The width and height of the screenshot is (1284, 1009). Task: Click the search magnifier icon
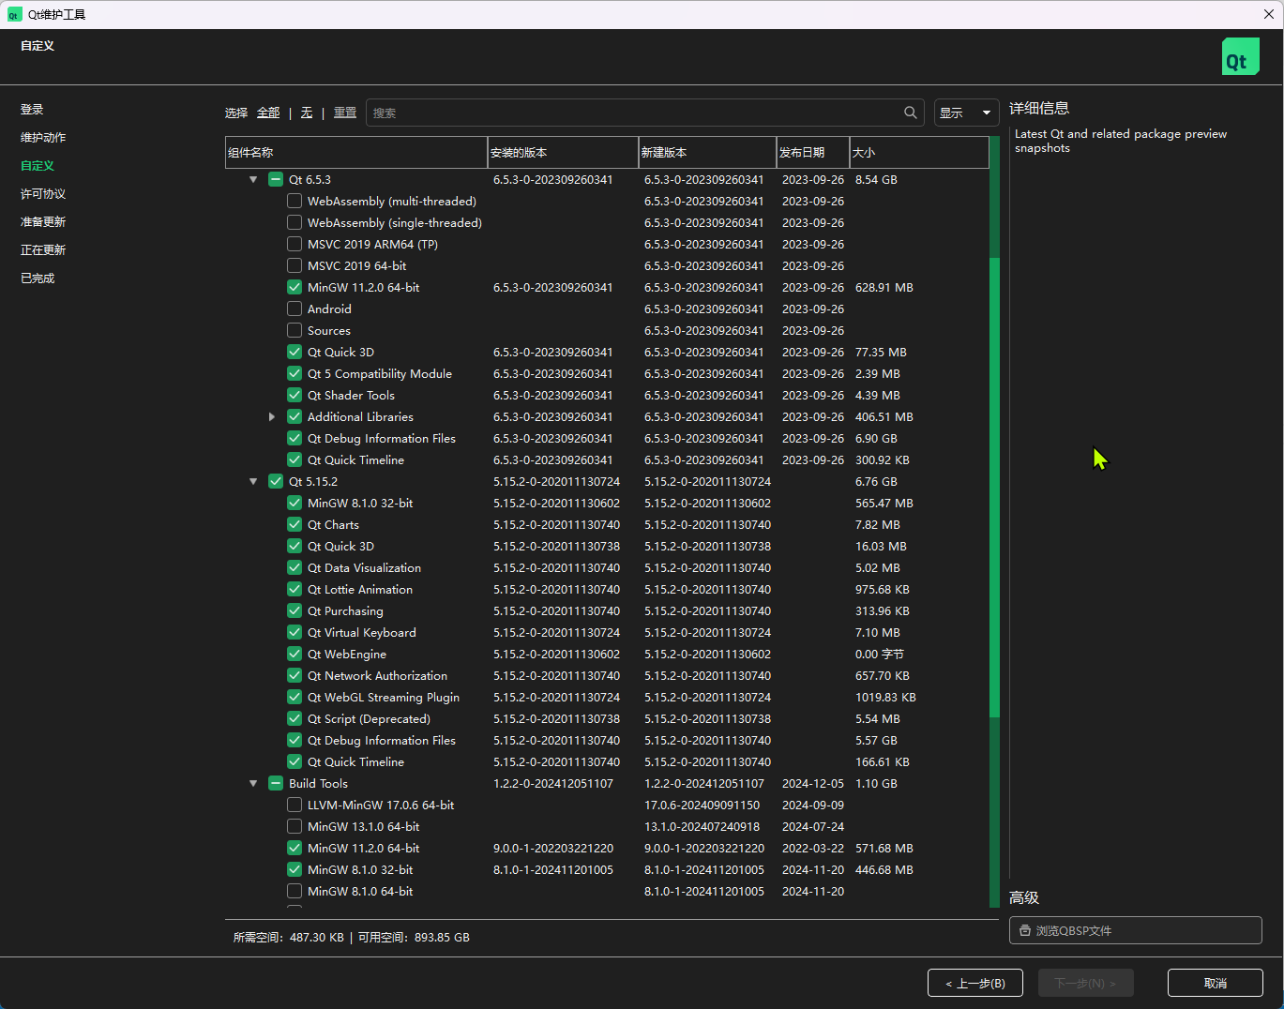point(910,113)
